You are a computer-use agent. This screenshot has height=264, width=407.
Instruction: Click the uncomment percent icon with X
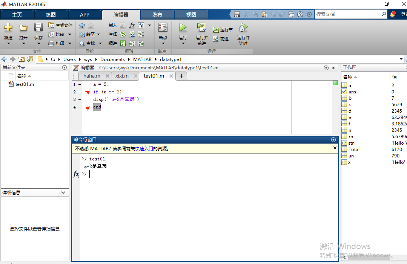click(132, 34)
